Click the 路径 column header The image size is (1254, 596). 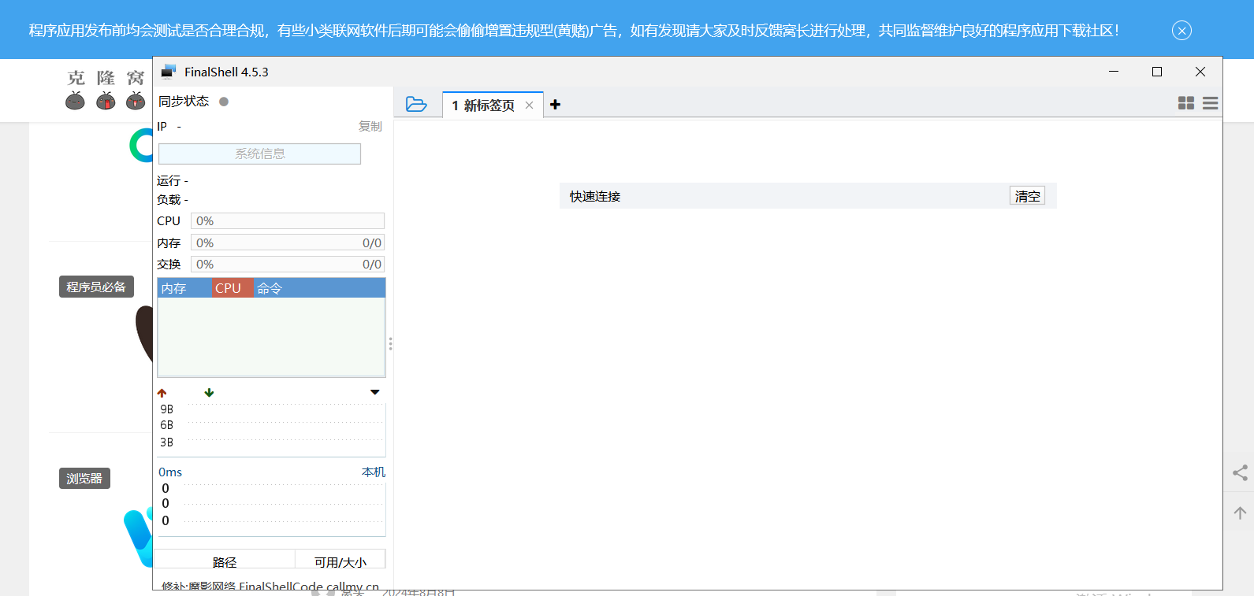225,559
